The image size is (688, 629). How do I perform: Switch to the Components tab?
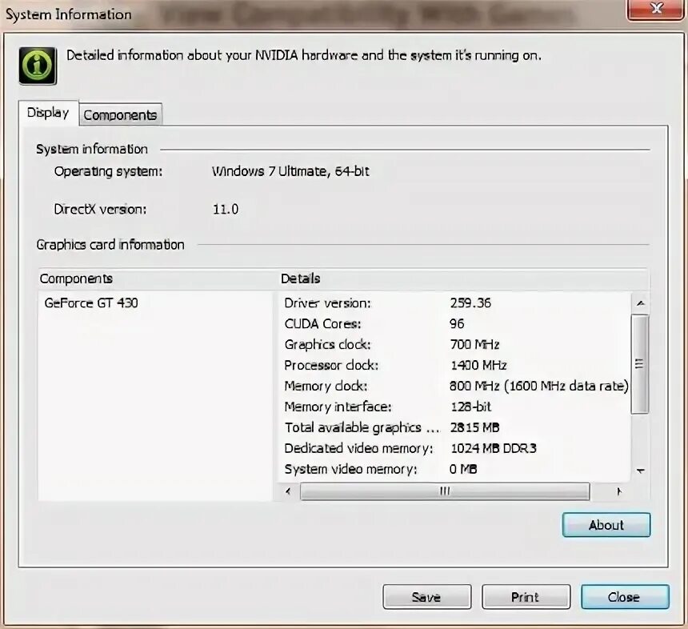120,114
